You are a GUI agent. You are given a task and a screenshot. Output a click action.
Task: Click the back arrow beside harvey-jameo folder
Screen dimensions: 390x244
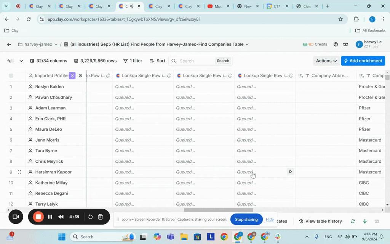click(9, 44)
